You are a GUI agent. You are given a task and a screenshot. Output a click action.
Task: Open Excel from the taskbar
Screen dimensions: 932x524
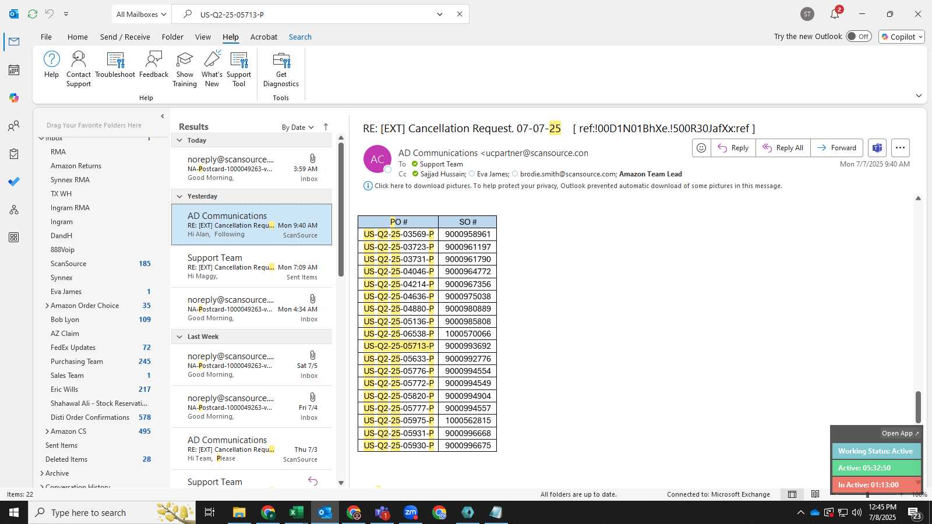click(296, 512)
